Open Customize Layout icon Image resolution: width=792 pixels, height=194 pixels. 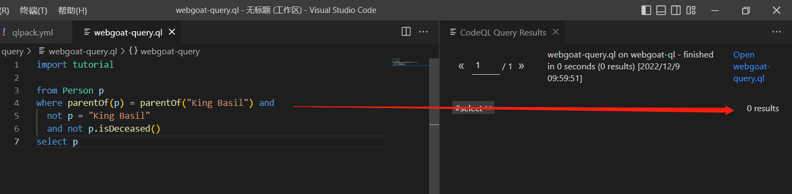pyautogui.click(x=692, y=10)
